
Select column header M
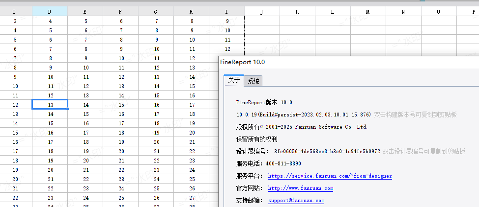[368, 12]
